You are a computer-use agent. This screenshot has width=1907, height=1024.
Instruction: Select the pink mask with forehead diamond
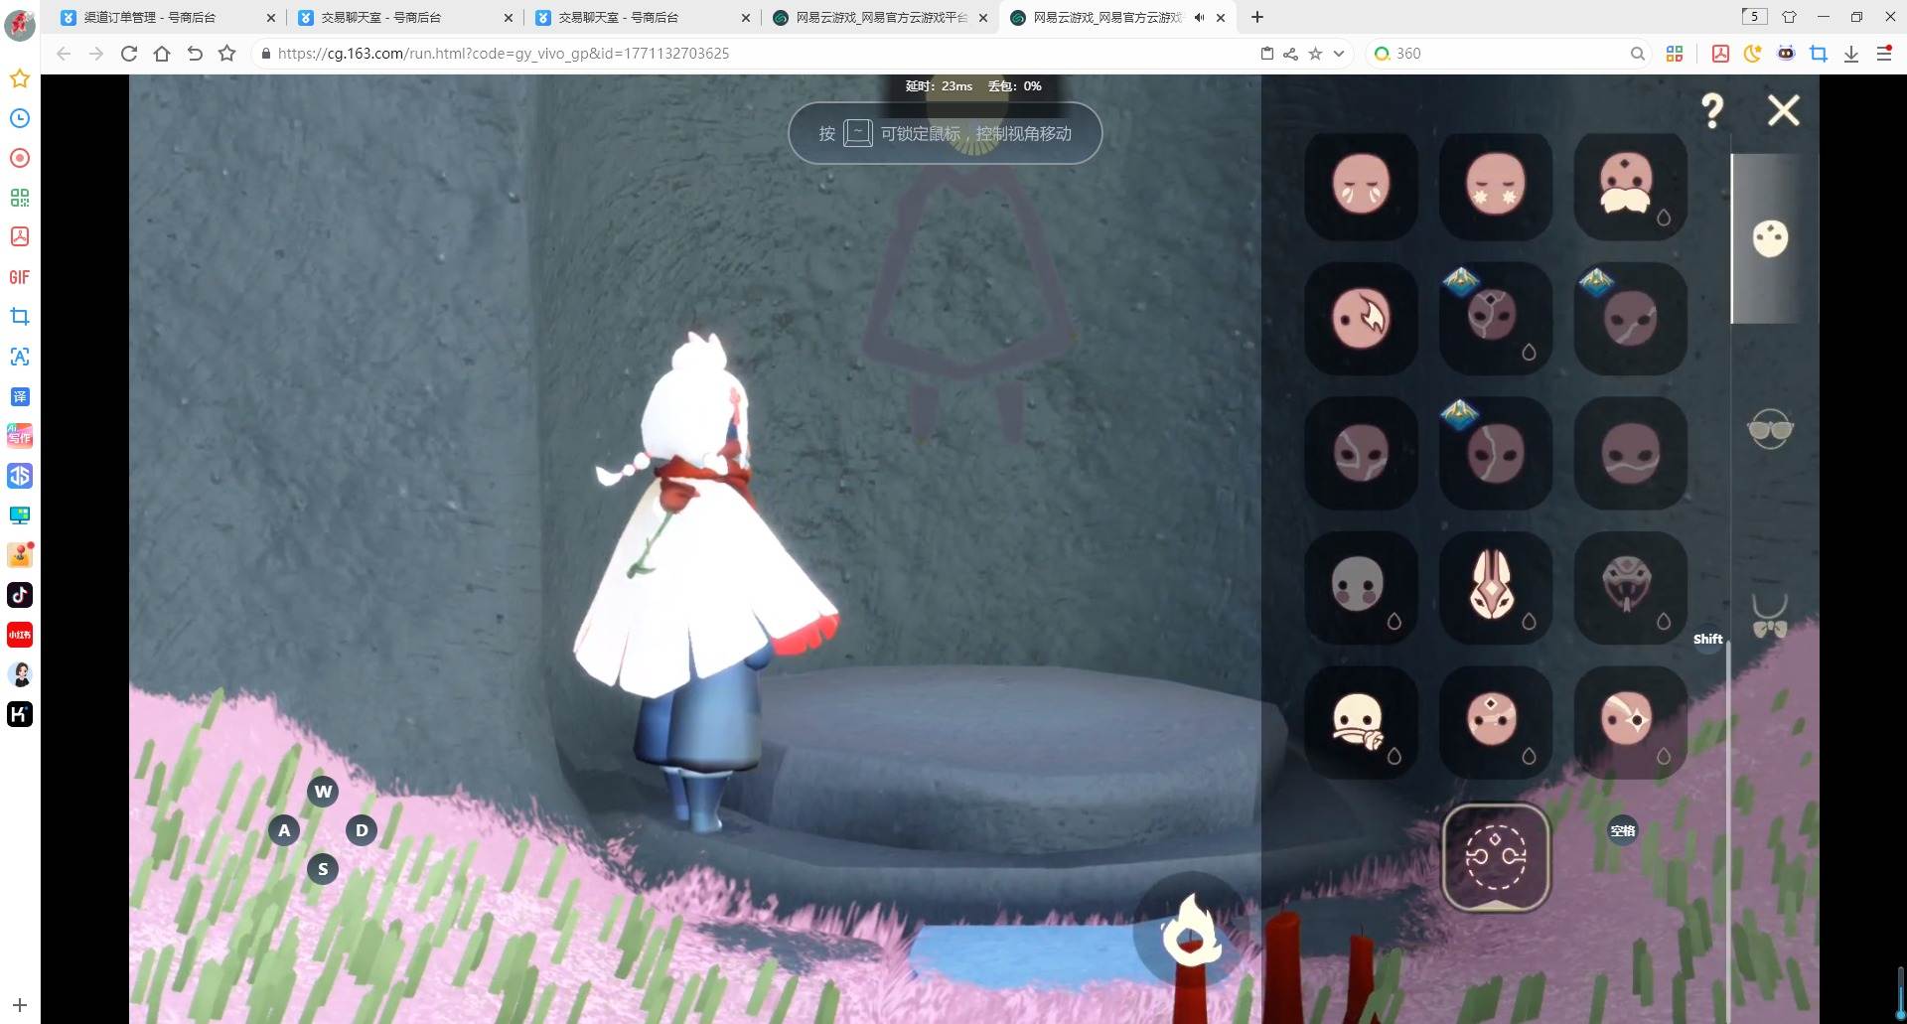click(1496, 722)
